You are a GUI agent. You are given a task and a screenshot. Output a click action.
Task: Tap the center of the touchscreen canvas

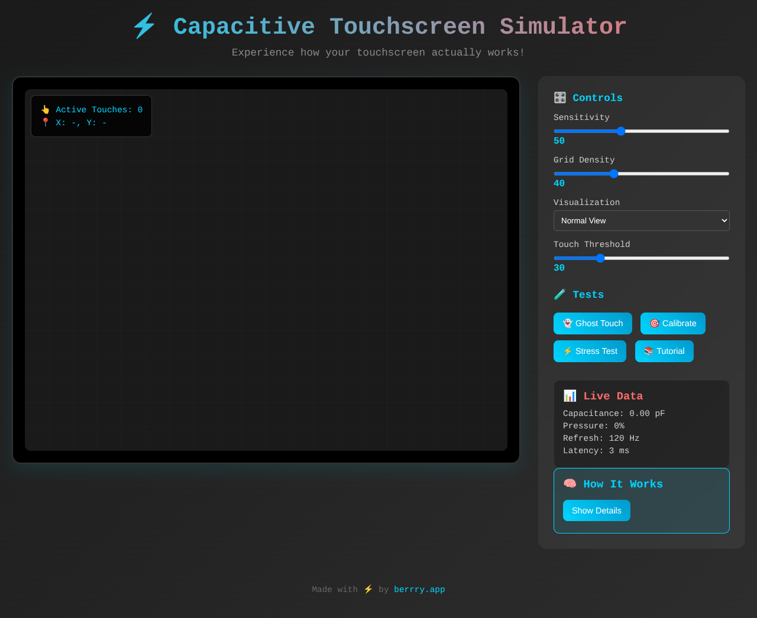click(266, 269)
